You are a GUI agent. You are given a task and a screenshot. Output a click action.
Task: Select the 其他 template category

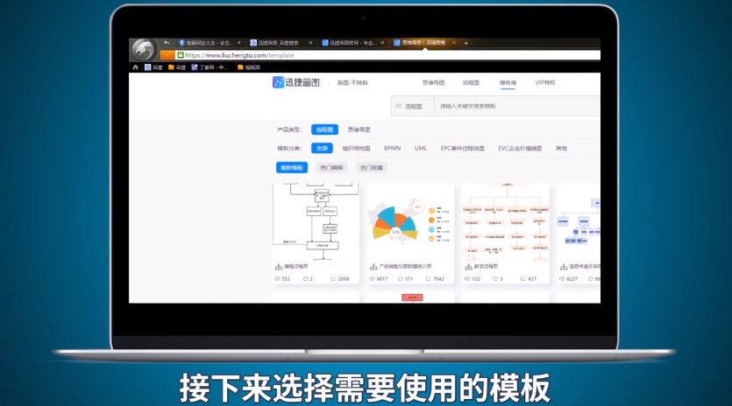[x=561, y=148]
